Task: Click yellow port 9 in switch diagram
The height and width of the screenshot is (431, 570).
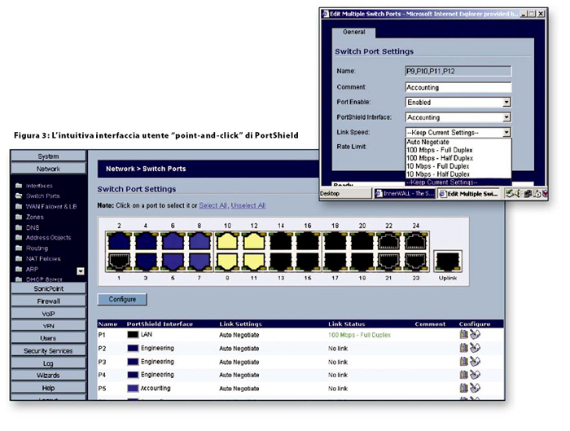Action: [227, 262]
